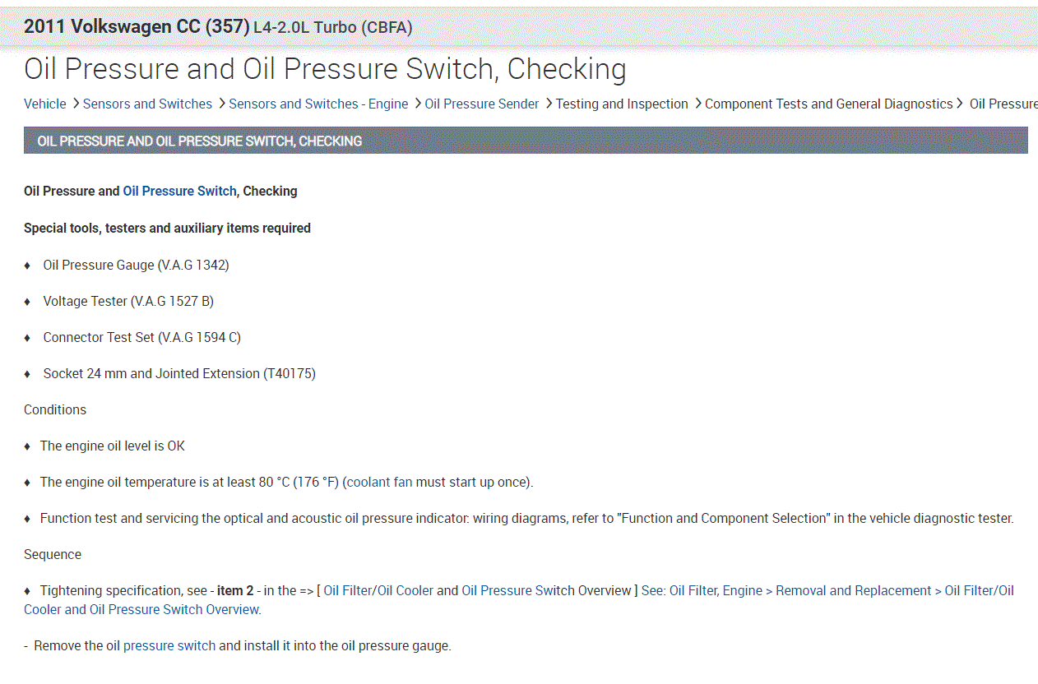Select Component Tests and General Diagnostics breadcrumb
Screen dimensions: 1038x684
coord(828,104)
